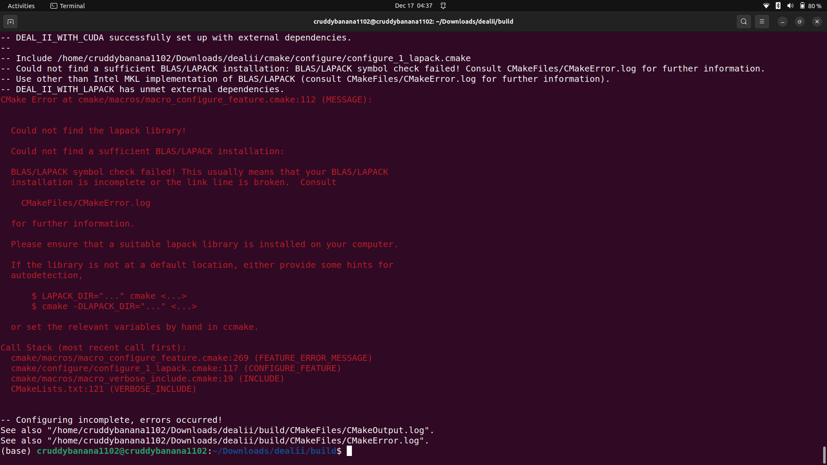This screenshot has width=827, height=465.
Task: Click the CMakeOutput.log path line
Action: (218, 430)
